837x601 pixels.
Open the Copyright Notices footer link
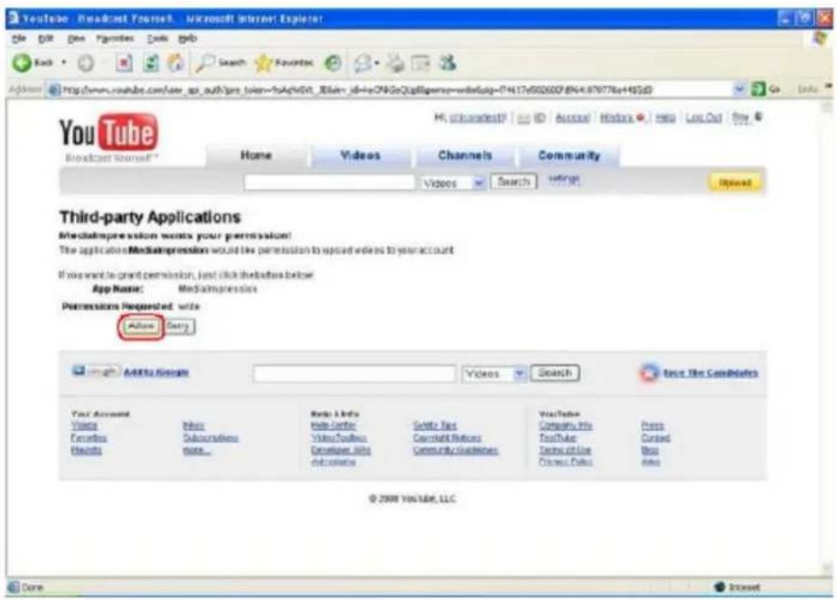pos(447,437)
